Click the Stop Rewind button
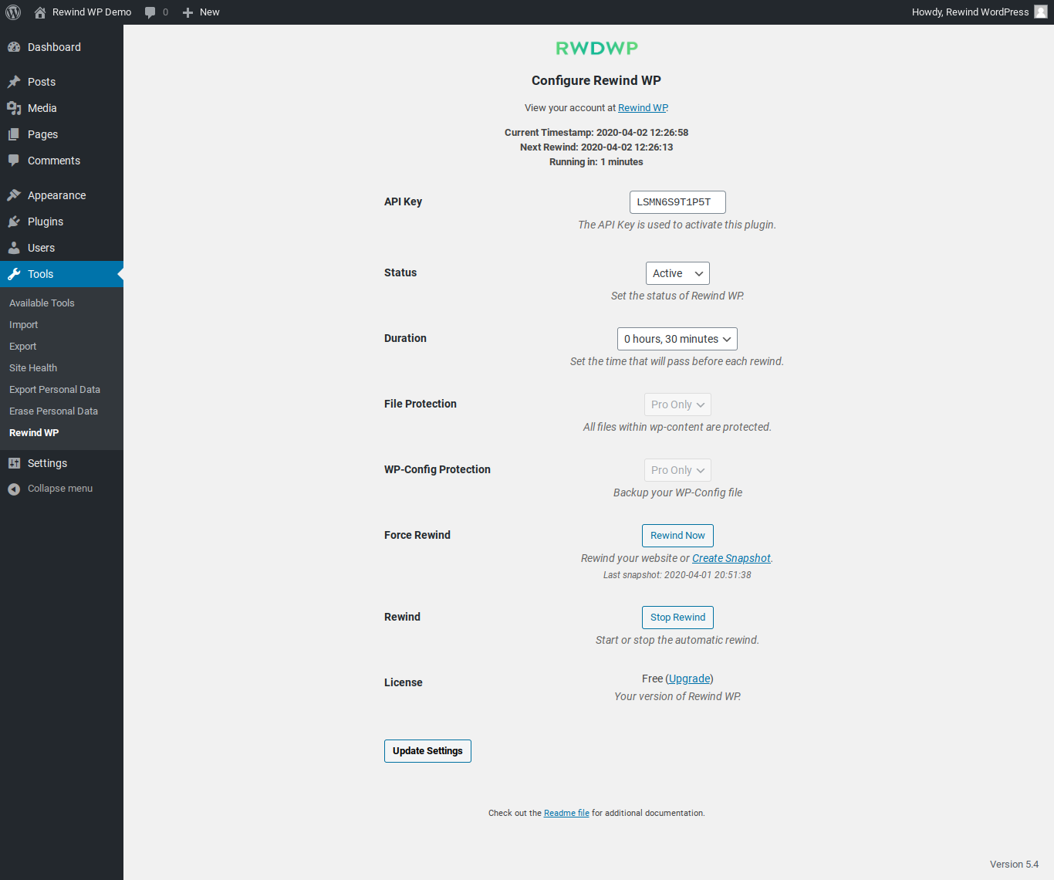 coord(677,618)
